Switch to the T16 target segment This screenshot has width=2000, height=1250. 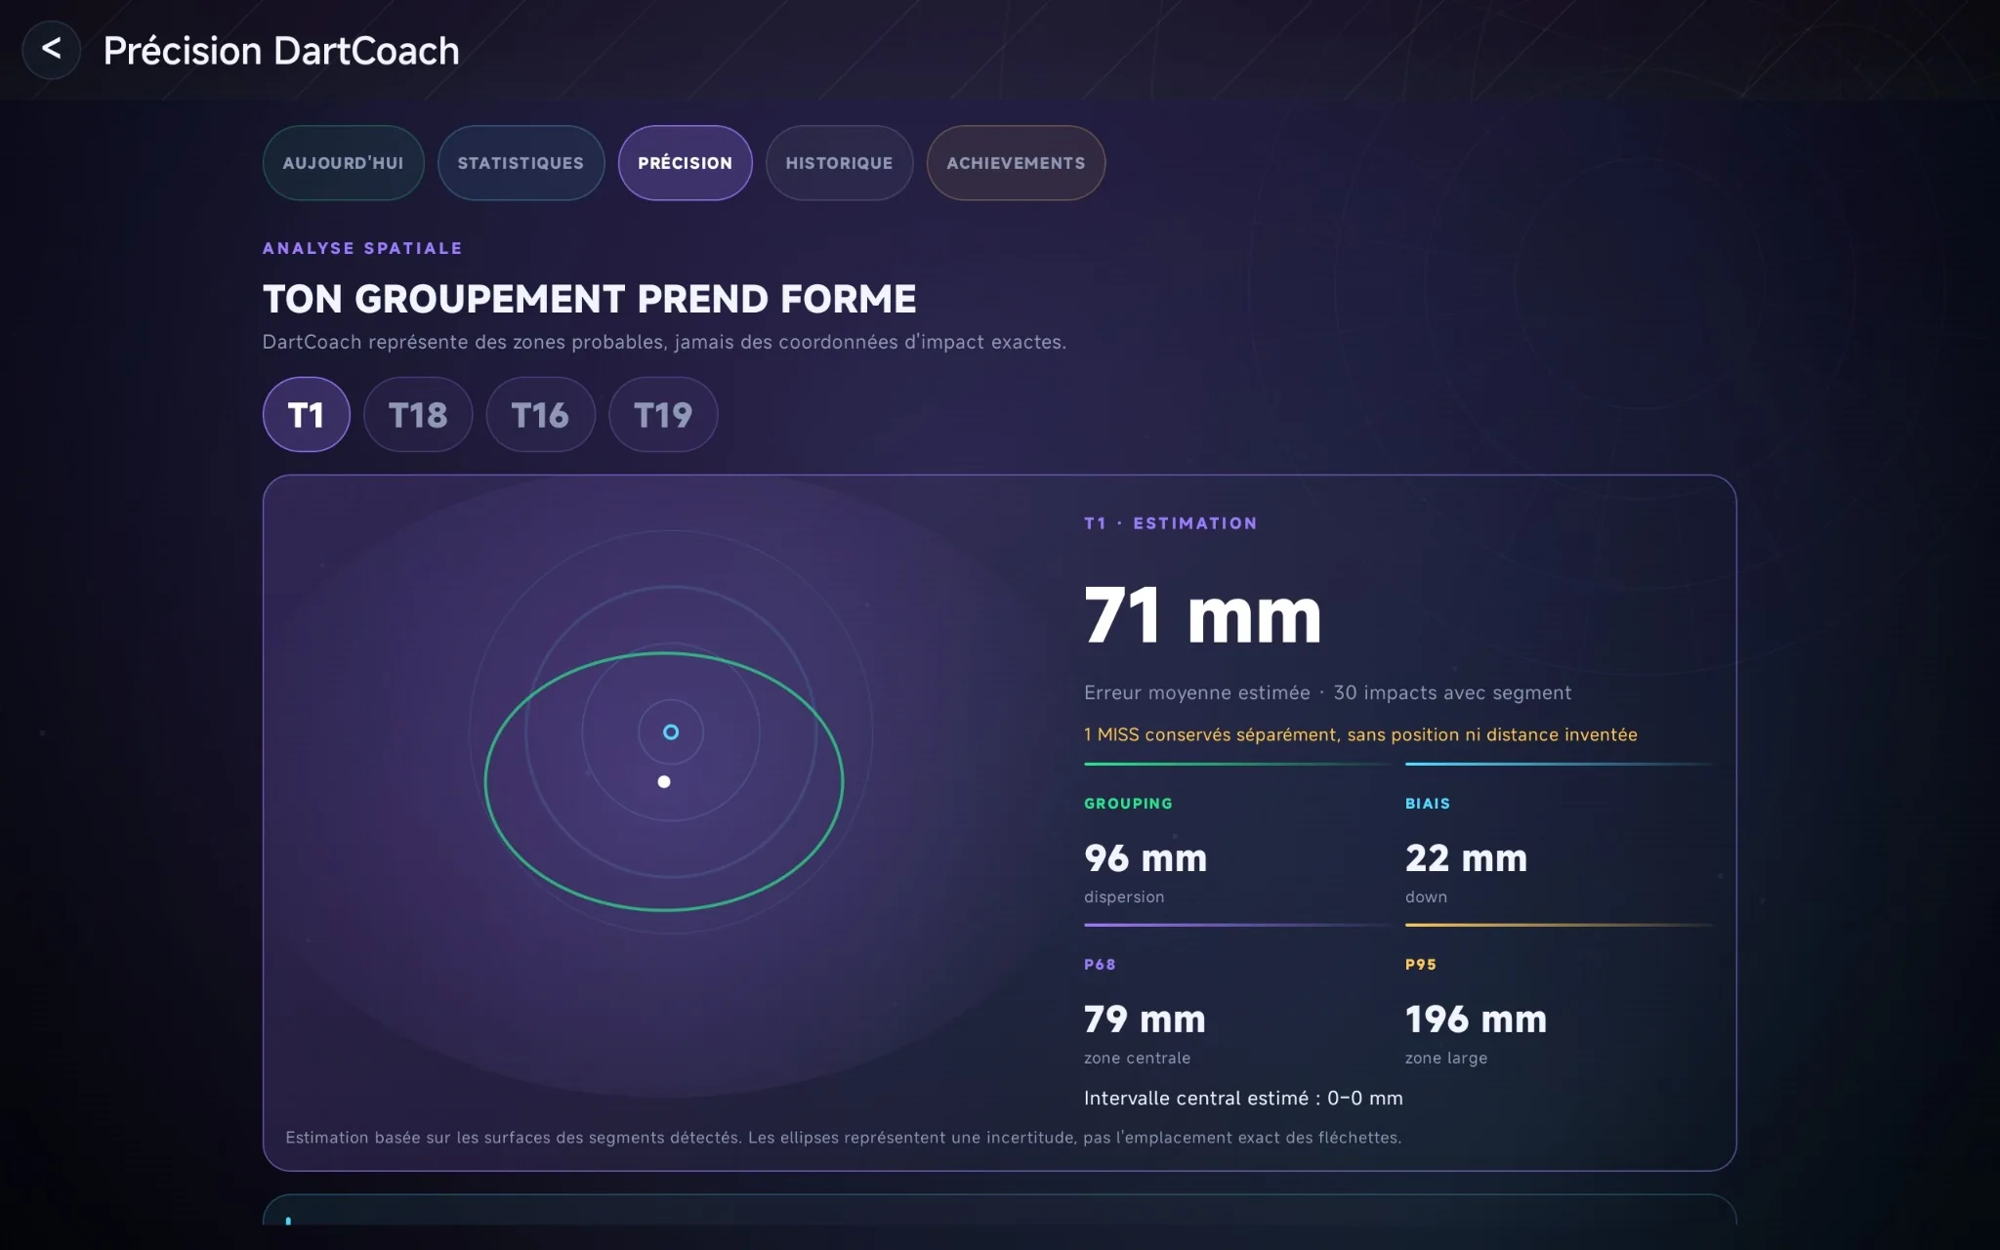[540, 415]
